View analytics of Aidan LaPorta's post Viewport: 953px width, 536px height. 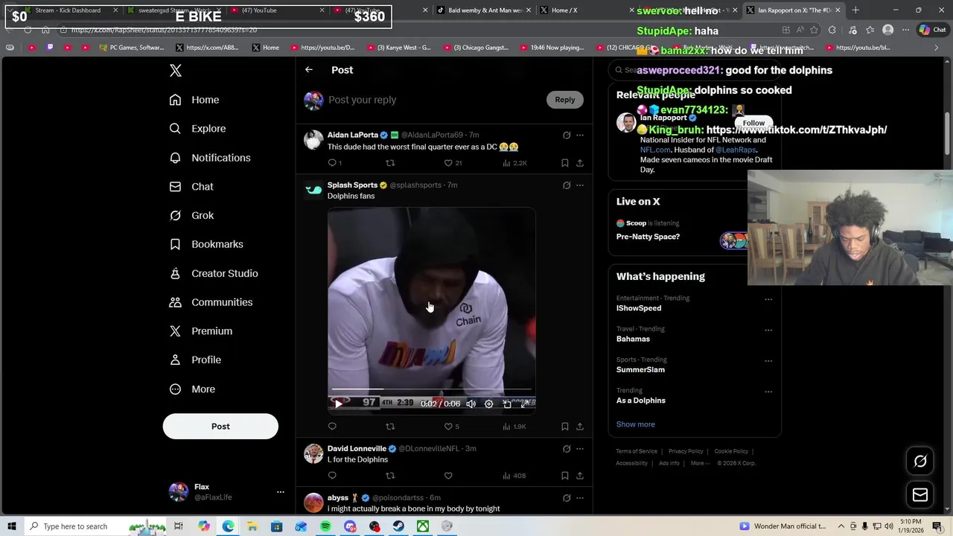pyautogui.click(x=514, y=163)
